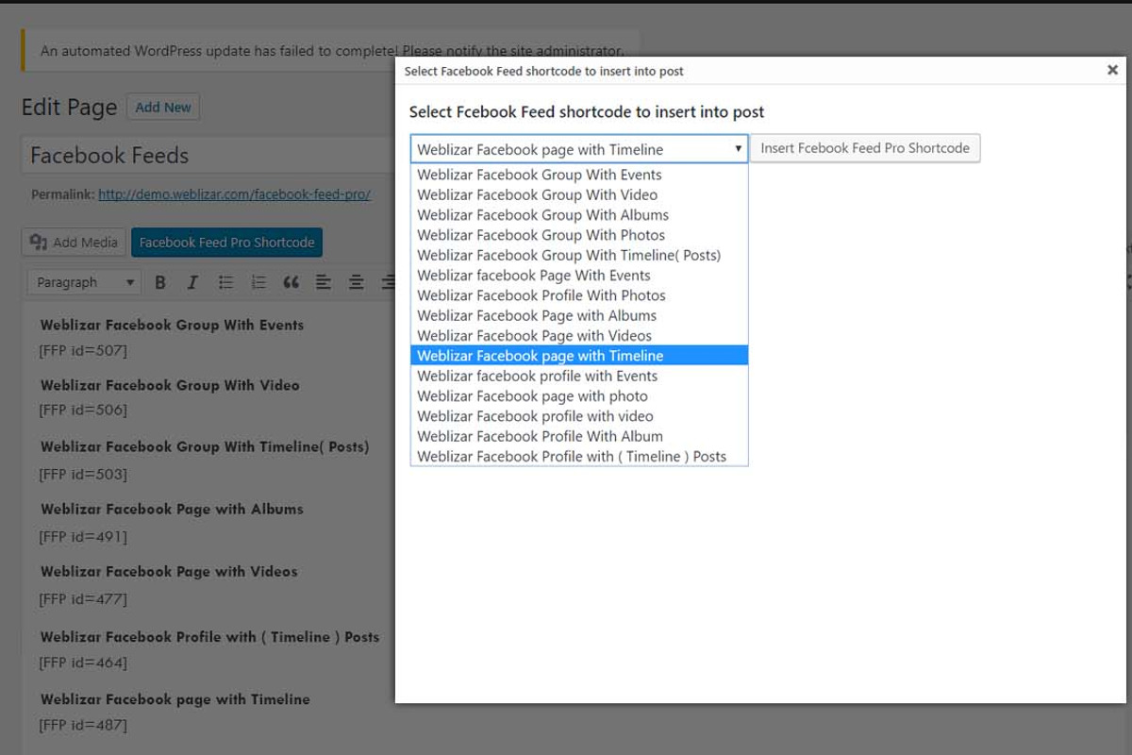Click the [FFP id=477] shortcode text

point(83,598)
